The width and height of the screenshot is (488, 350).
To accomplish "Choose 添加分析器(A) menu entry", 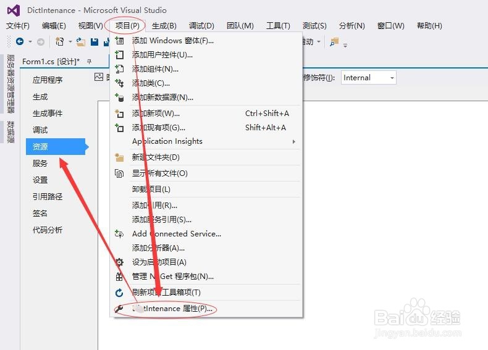I will click(206, 248).
